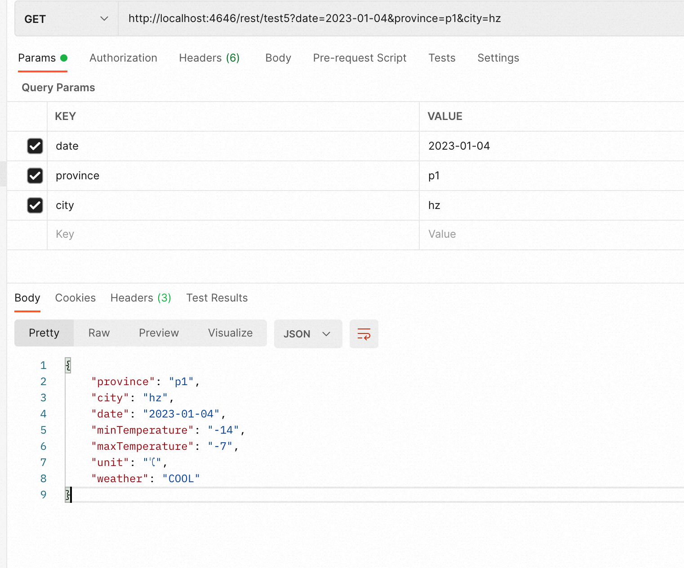This screenshot has height=568, width=684.
Task: View the response Headers (3) tab
Action: pos(141,298)
